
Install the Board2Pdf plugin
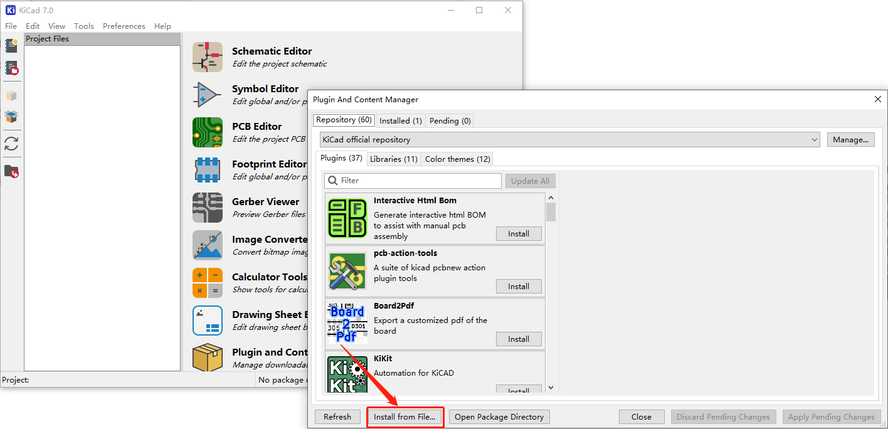(519, 339)
